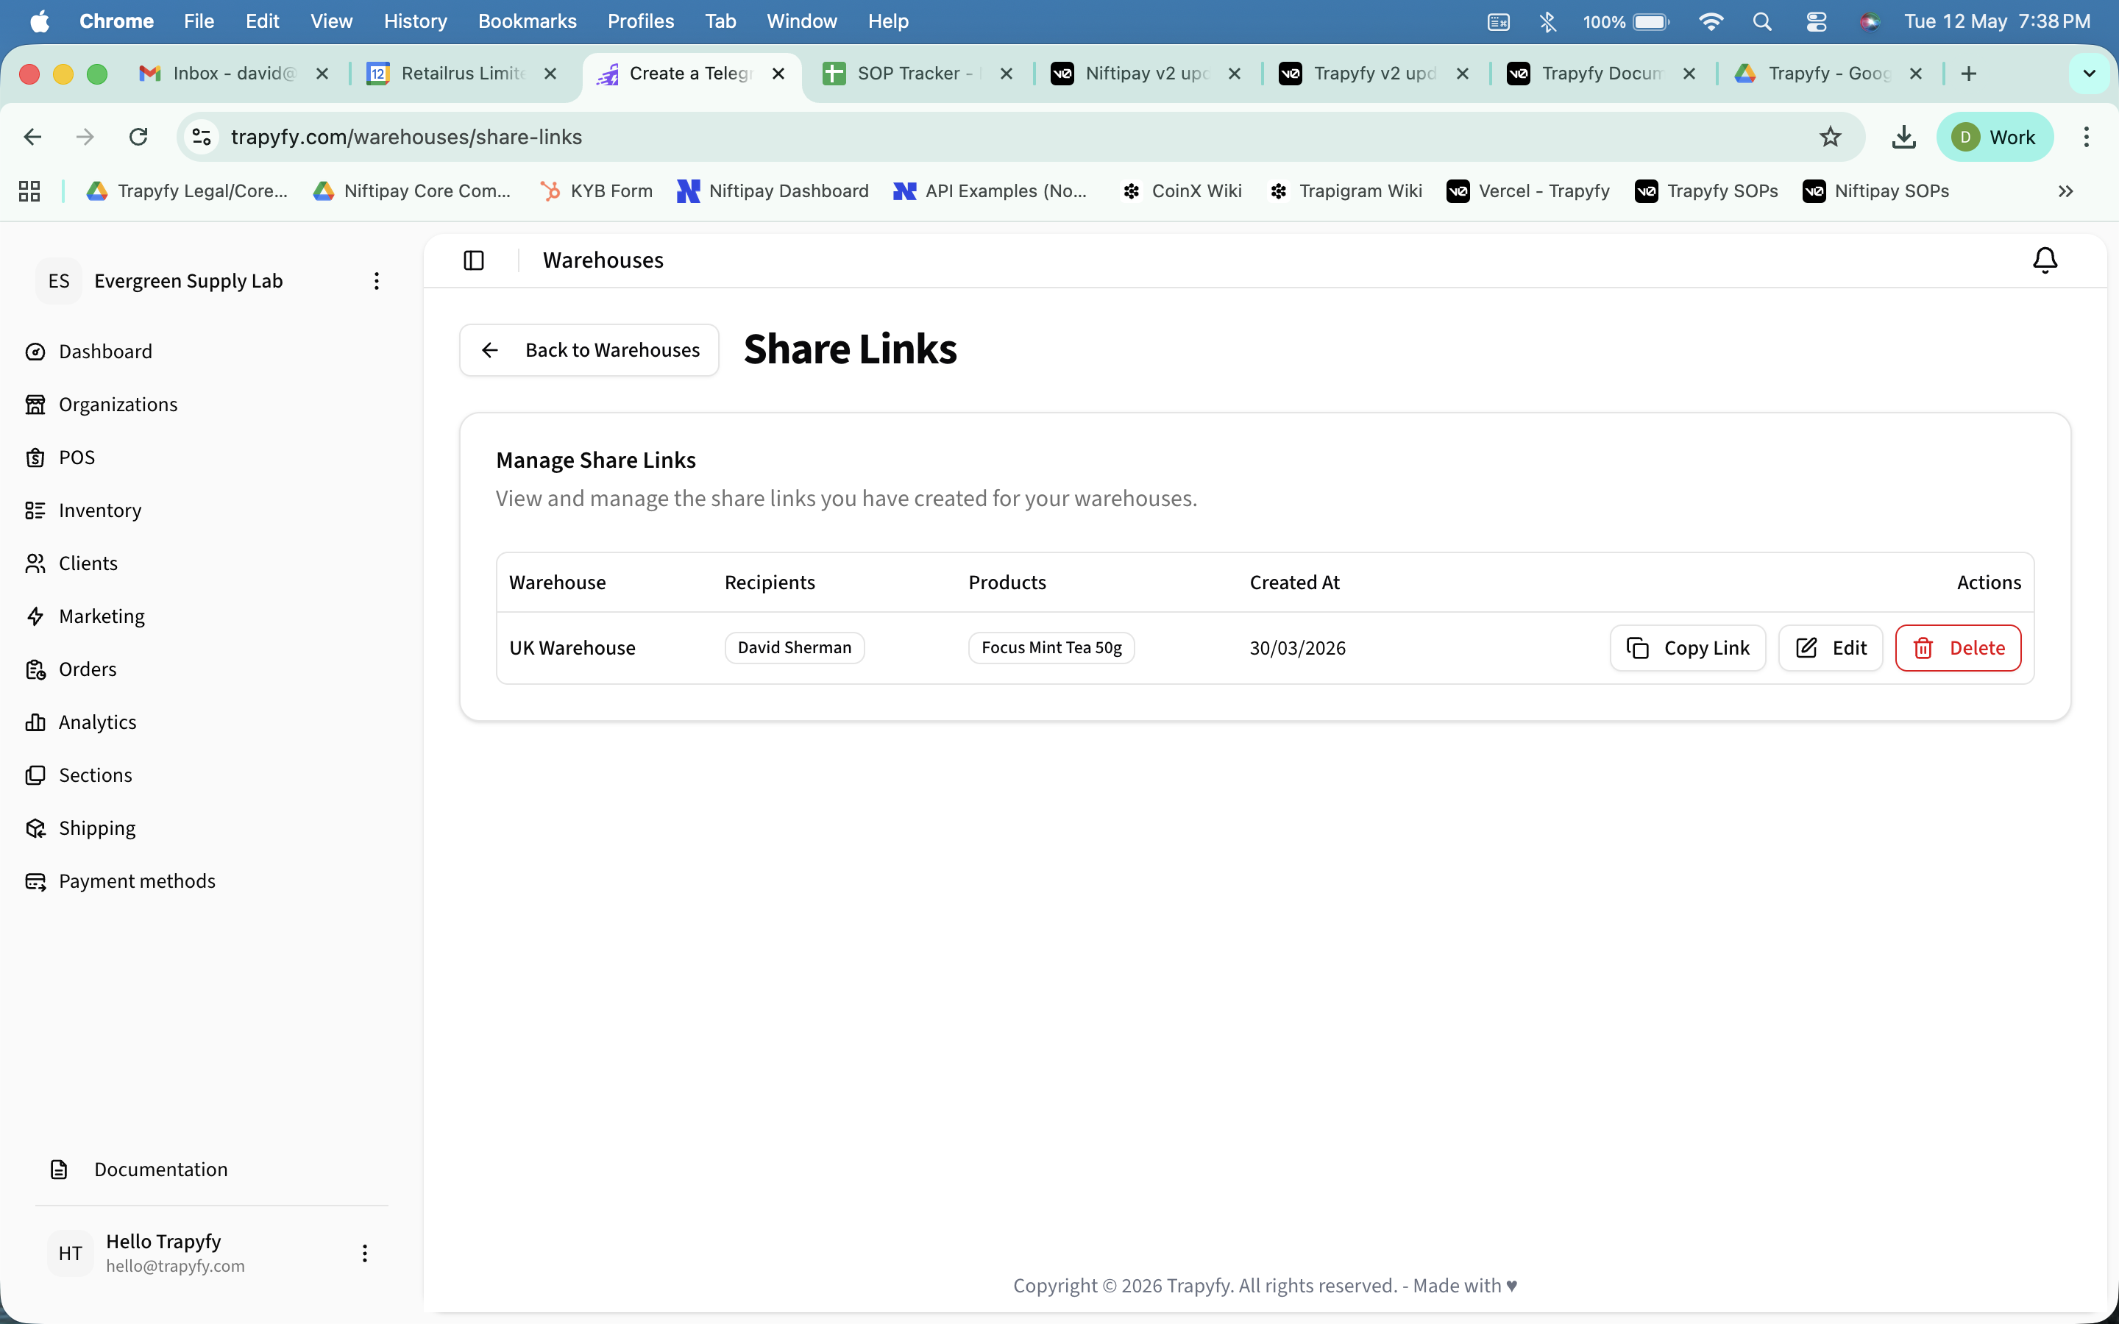Open the Dashboard sidebar item
Viewport: 2119px width, 1324px height.
pos(105,351)
